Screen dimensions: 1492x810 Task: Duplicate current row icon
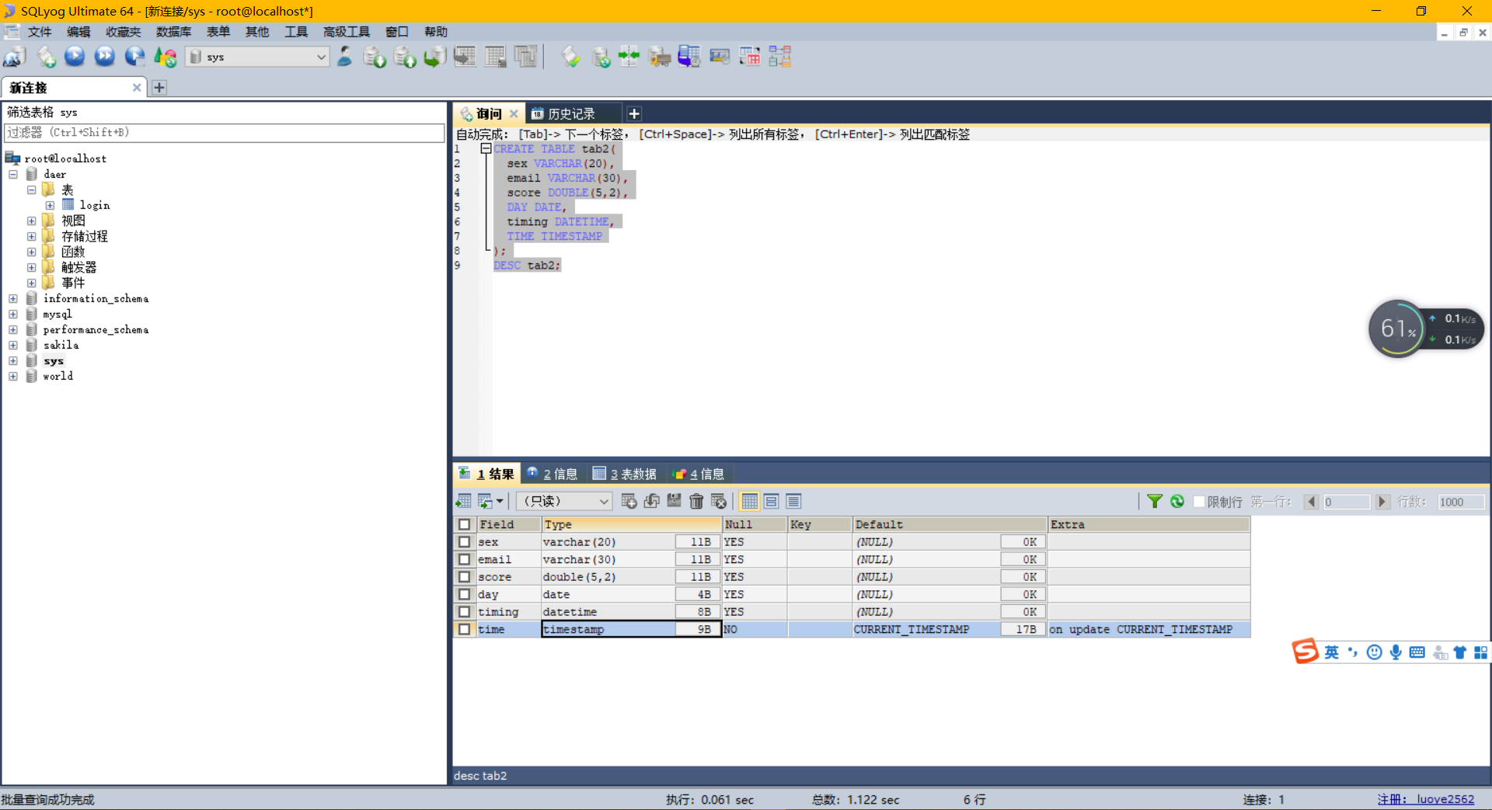pos(651,502)
